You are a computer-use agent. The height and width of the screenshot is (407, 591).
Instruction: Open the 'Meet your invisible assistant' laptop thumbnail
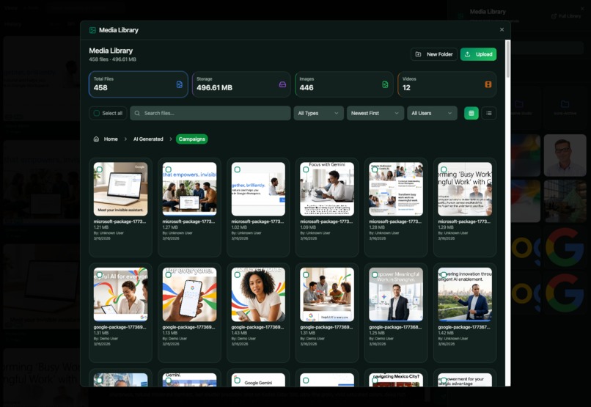[x=120, y=189]
